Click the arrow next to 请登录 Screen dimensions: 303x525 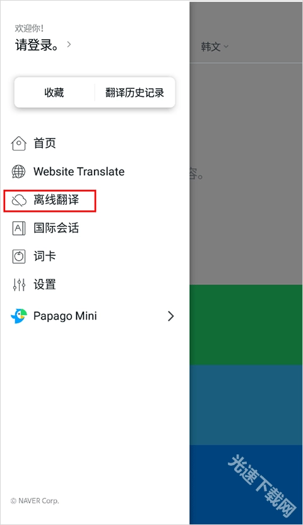(69, 44)
